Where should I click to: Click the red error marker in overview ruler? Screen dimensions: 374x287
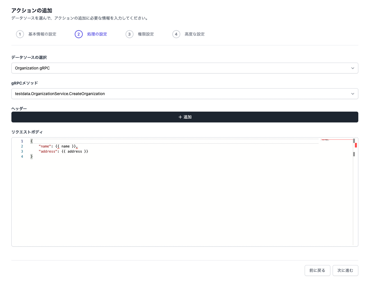(x=356, y=145)
